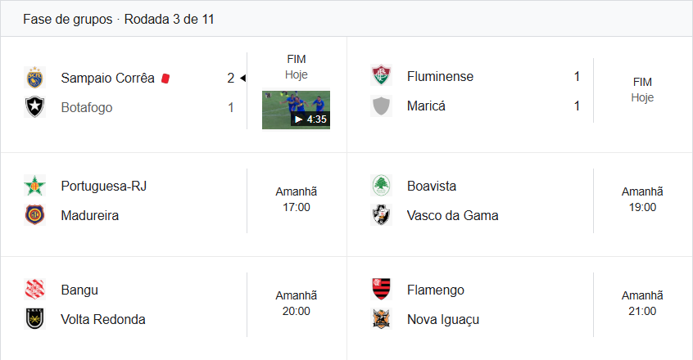Click the Maricá gray shield crest
693x360 pixels.
[381, 106]
